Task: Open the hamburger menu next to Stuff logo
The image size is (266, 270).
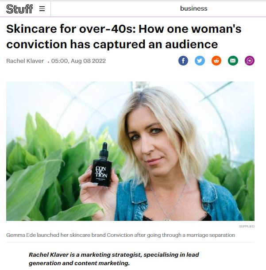Action: pyautogui.click(x=42, y=8)
